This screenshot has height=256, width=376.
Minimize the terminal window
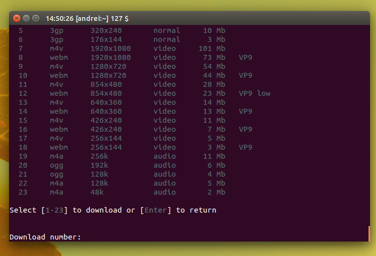point(26,18)
